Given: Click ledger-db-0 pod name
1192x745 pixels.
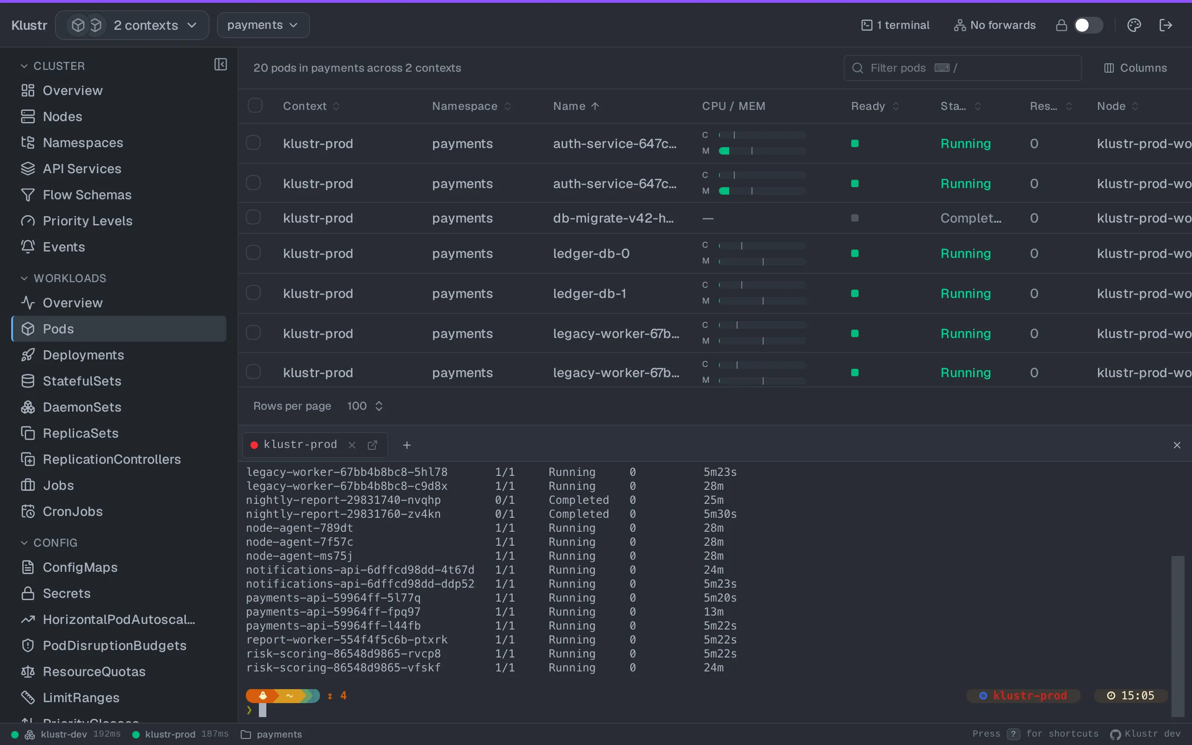Looking at the screenshot, I should click(590, 253).
